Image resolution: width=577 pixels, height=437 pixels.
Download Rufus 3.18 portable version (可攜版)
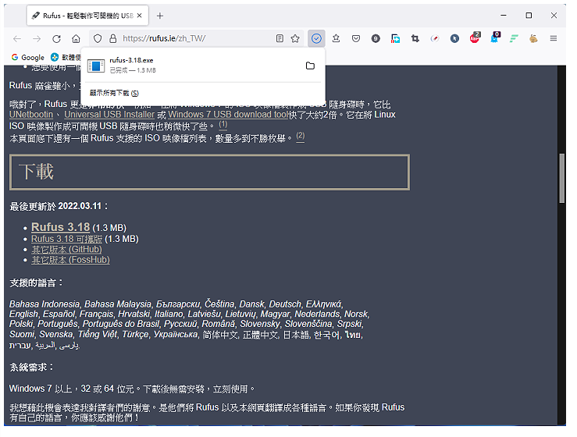pyautogui.click(x=66, y=239)
